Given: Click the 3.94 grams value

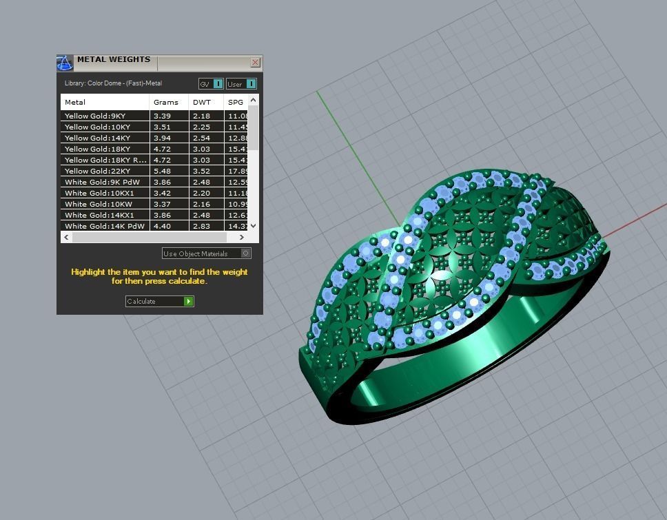Looking at the screenshot, I should tap(162, 138).
